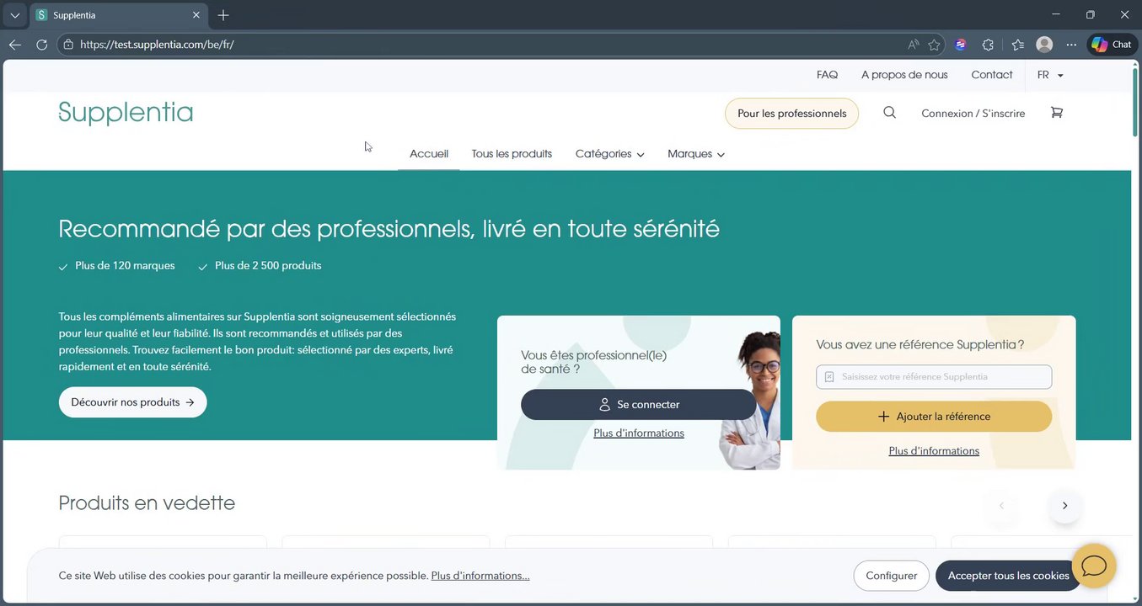This screenshot has height=606, width=1142.
Task: Open the Copilot Chat button
Action: tap(1112, 45)
